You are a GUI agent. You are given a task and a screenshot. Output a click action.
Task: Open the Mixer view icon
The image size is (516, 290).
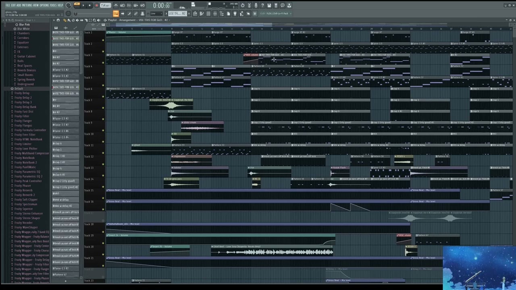coord(215,13)
